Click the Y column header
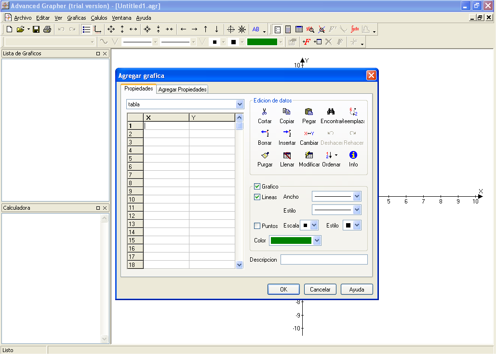This screenshot has width=496, height=354. [x=212, y=117]
